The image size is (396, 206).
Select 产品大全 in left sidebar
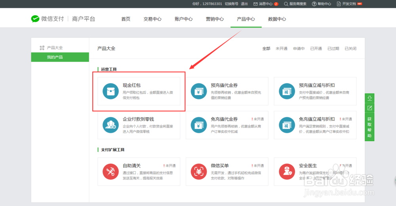point(55,48)
